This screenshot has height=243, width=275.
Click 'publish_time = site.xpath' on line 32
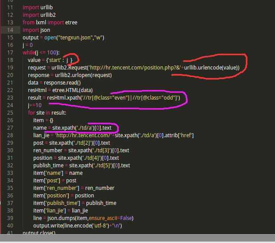pyautogui.click(x=82, y=166)
